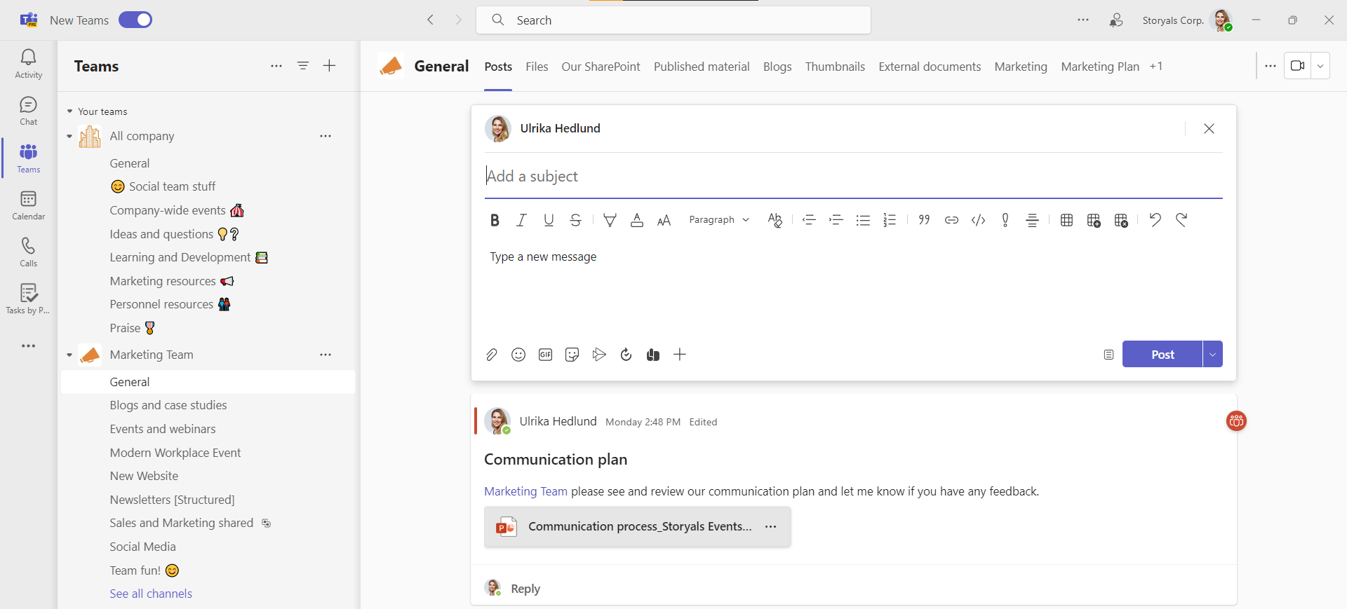Insert a code snippet
Image resolution: width=1347 pixels, height=609 pixels.
pos(978,220)
